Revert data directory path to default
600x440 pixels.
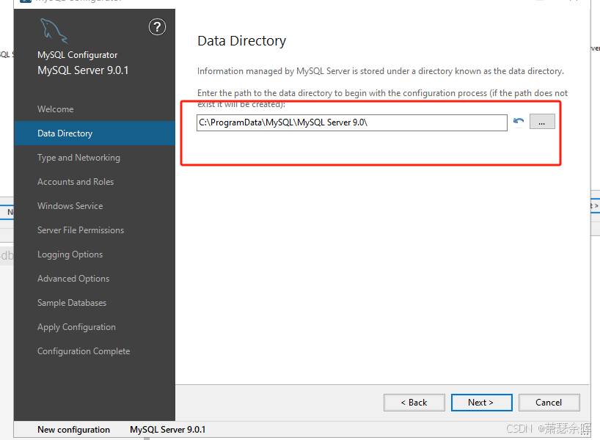tap(519, 122)
